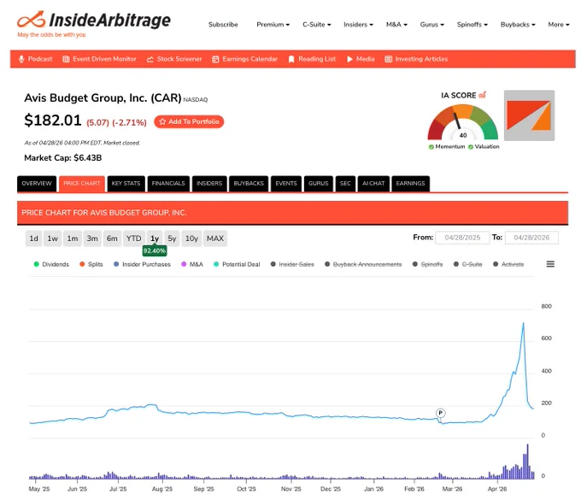This screenshot has height=500, width=581.
Task: Expand the More dropdown menu
Action: click(x=559, y=25)
